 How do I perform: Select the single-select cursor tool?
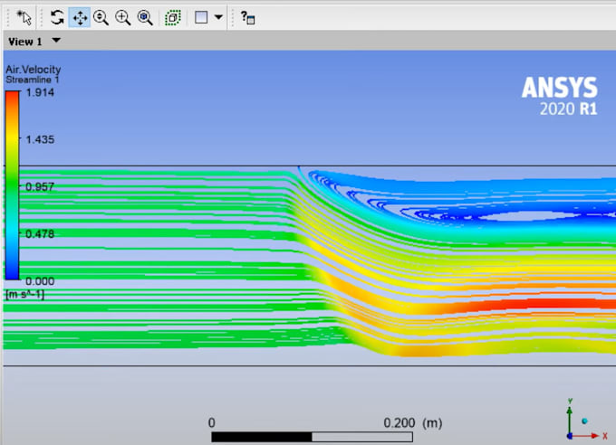[x=24, y=18]
